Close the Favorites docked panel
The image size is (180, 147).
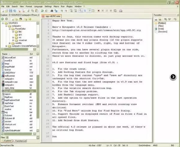tap(178, 15)
